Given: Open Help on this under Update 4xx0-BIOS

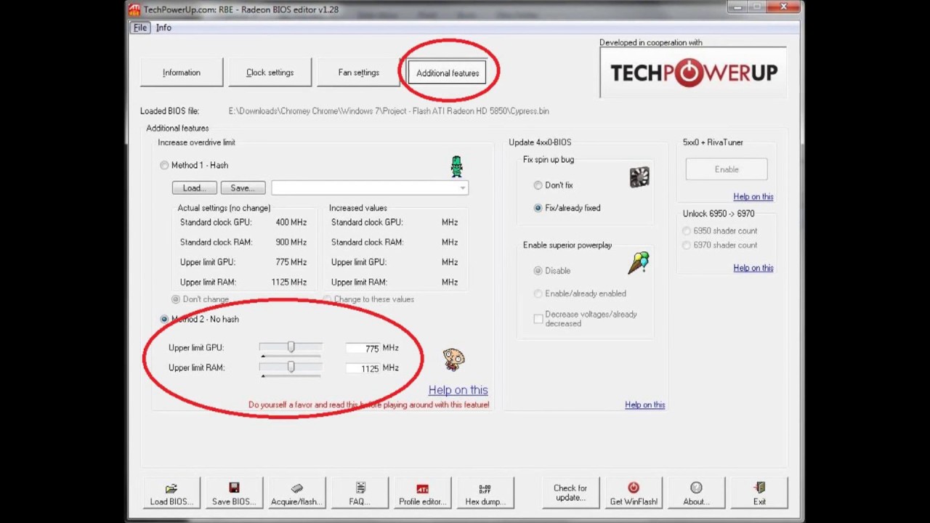Looking at the screenshot, I should tap(645, 405).
